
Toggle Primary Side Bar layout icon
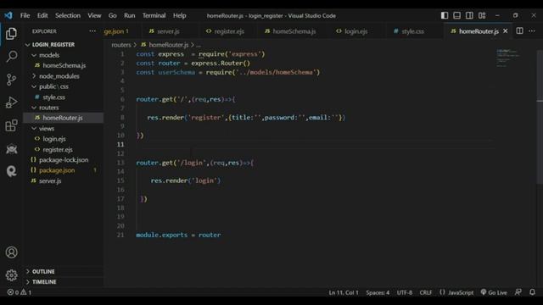tap(445, 15)
